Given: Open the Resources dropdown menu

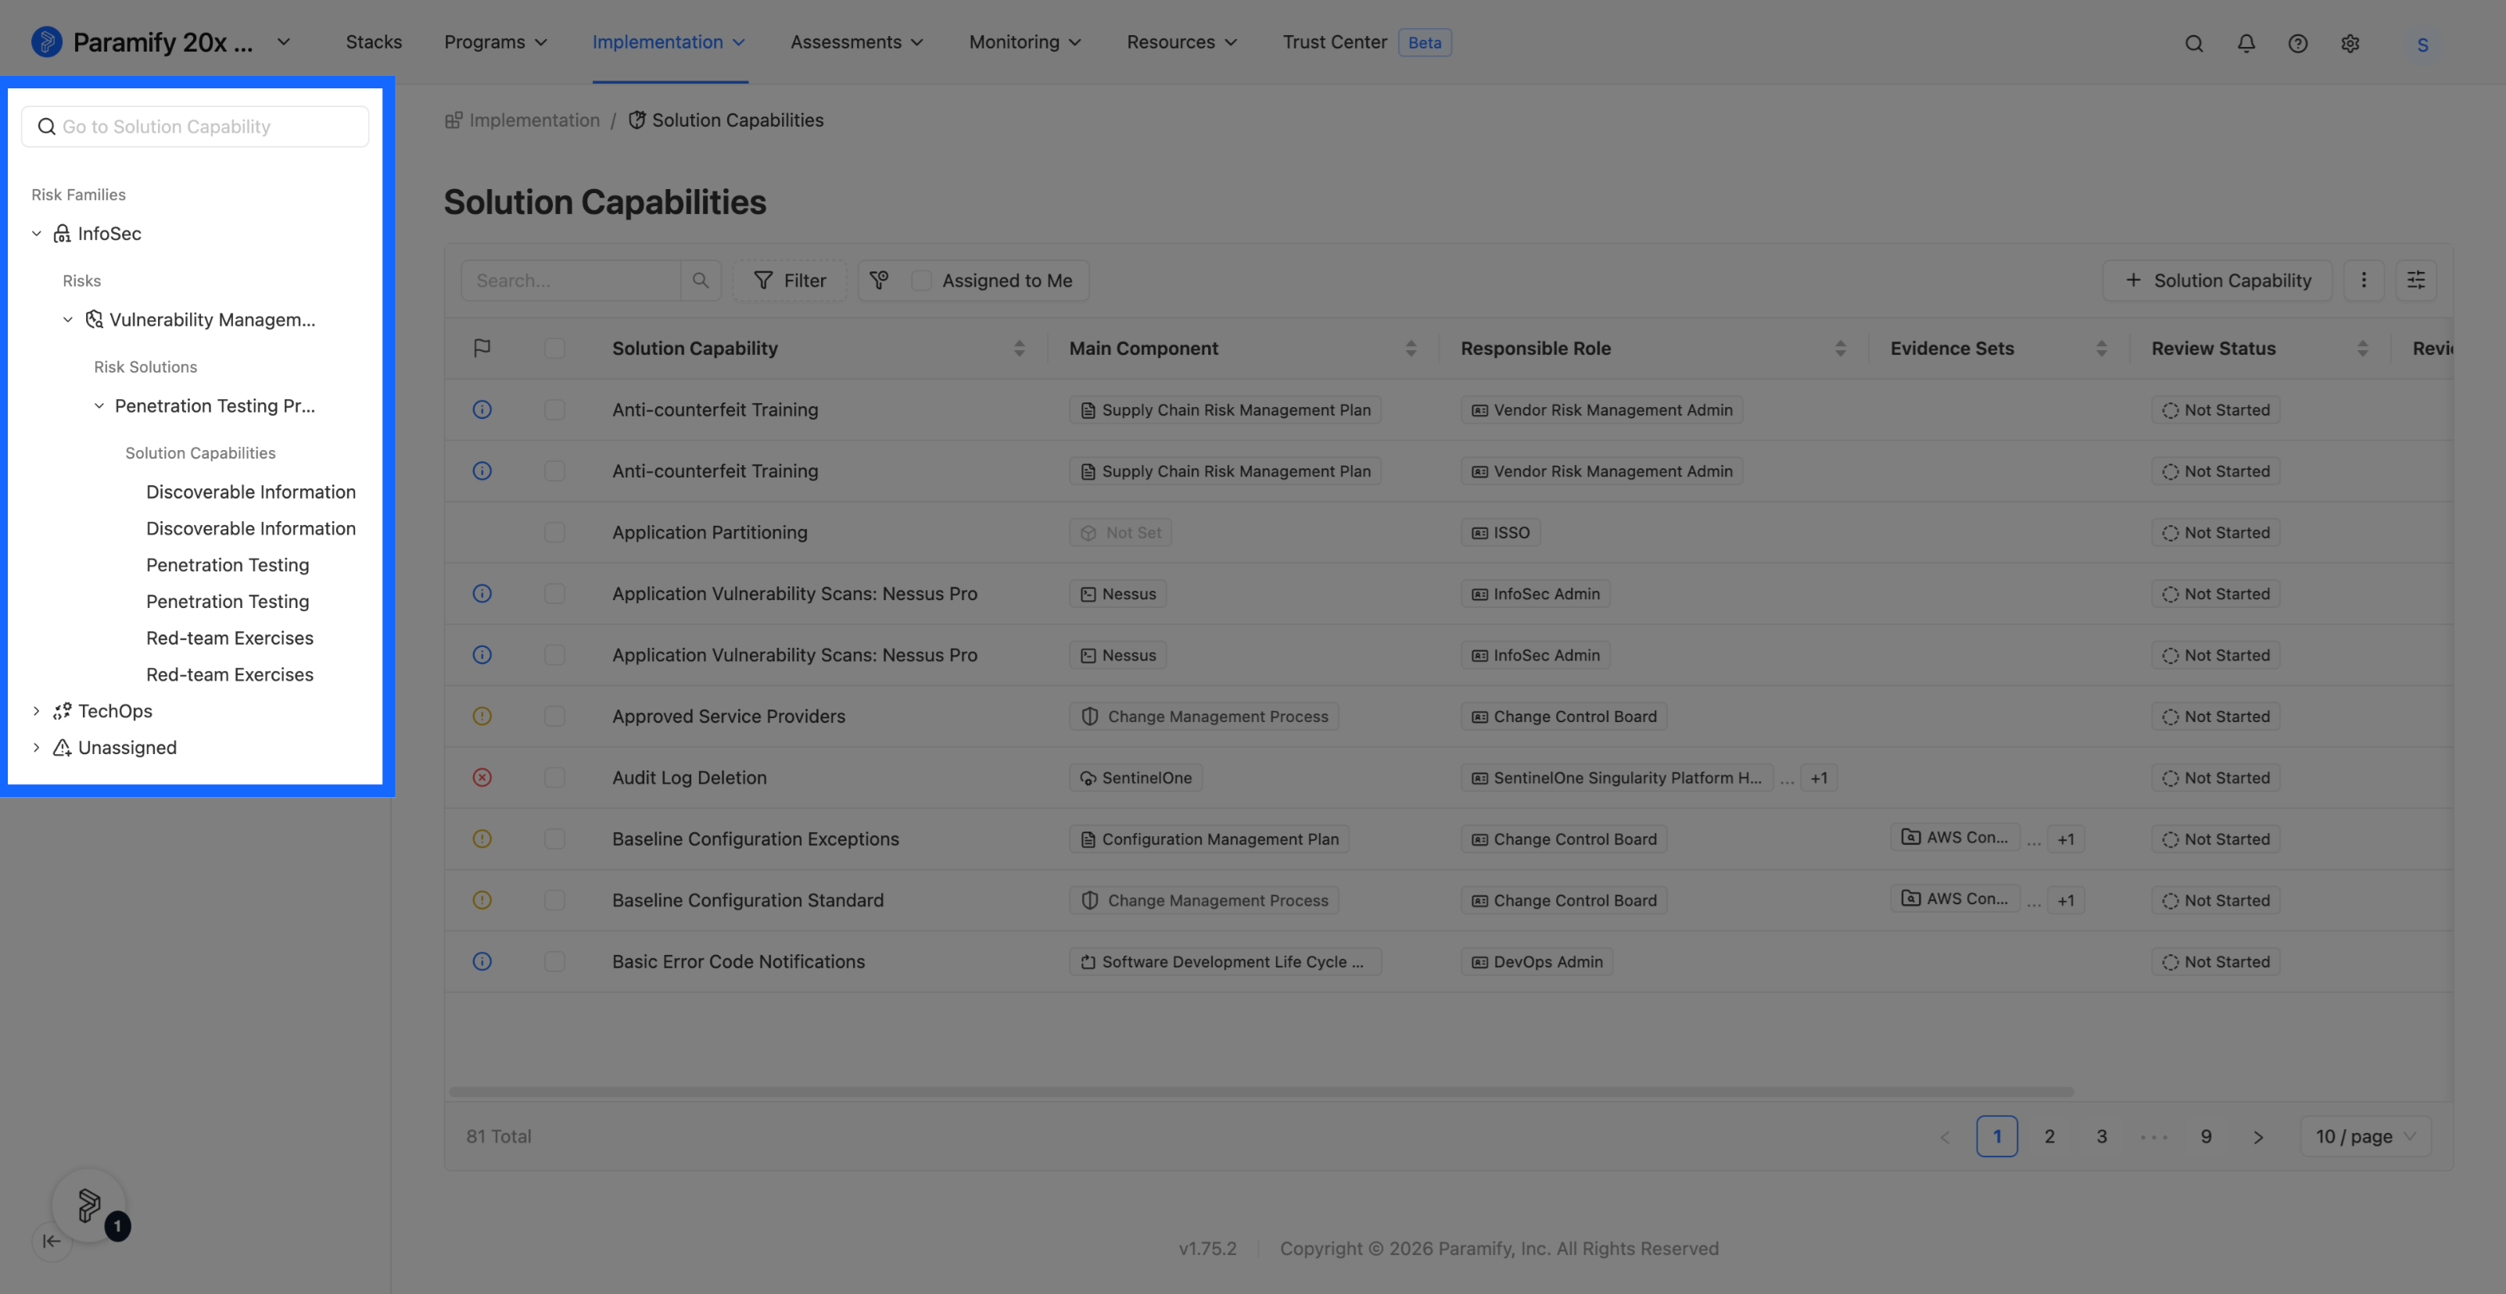Looking at the screenshot, I should (1182, 41).
